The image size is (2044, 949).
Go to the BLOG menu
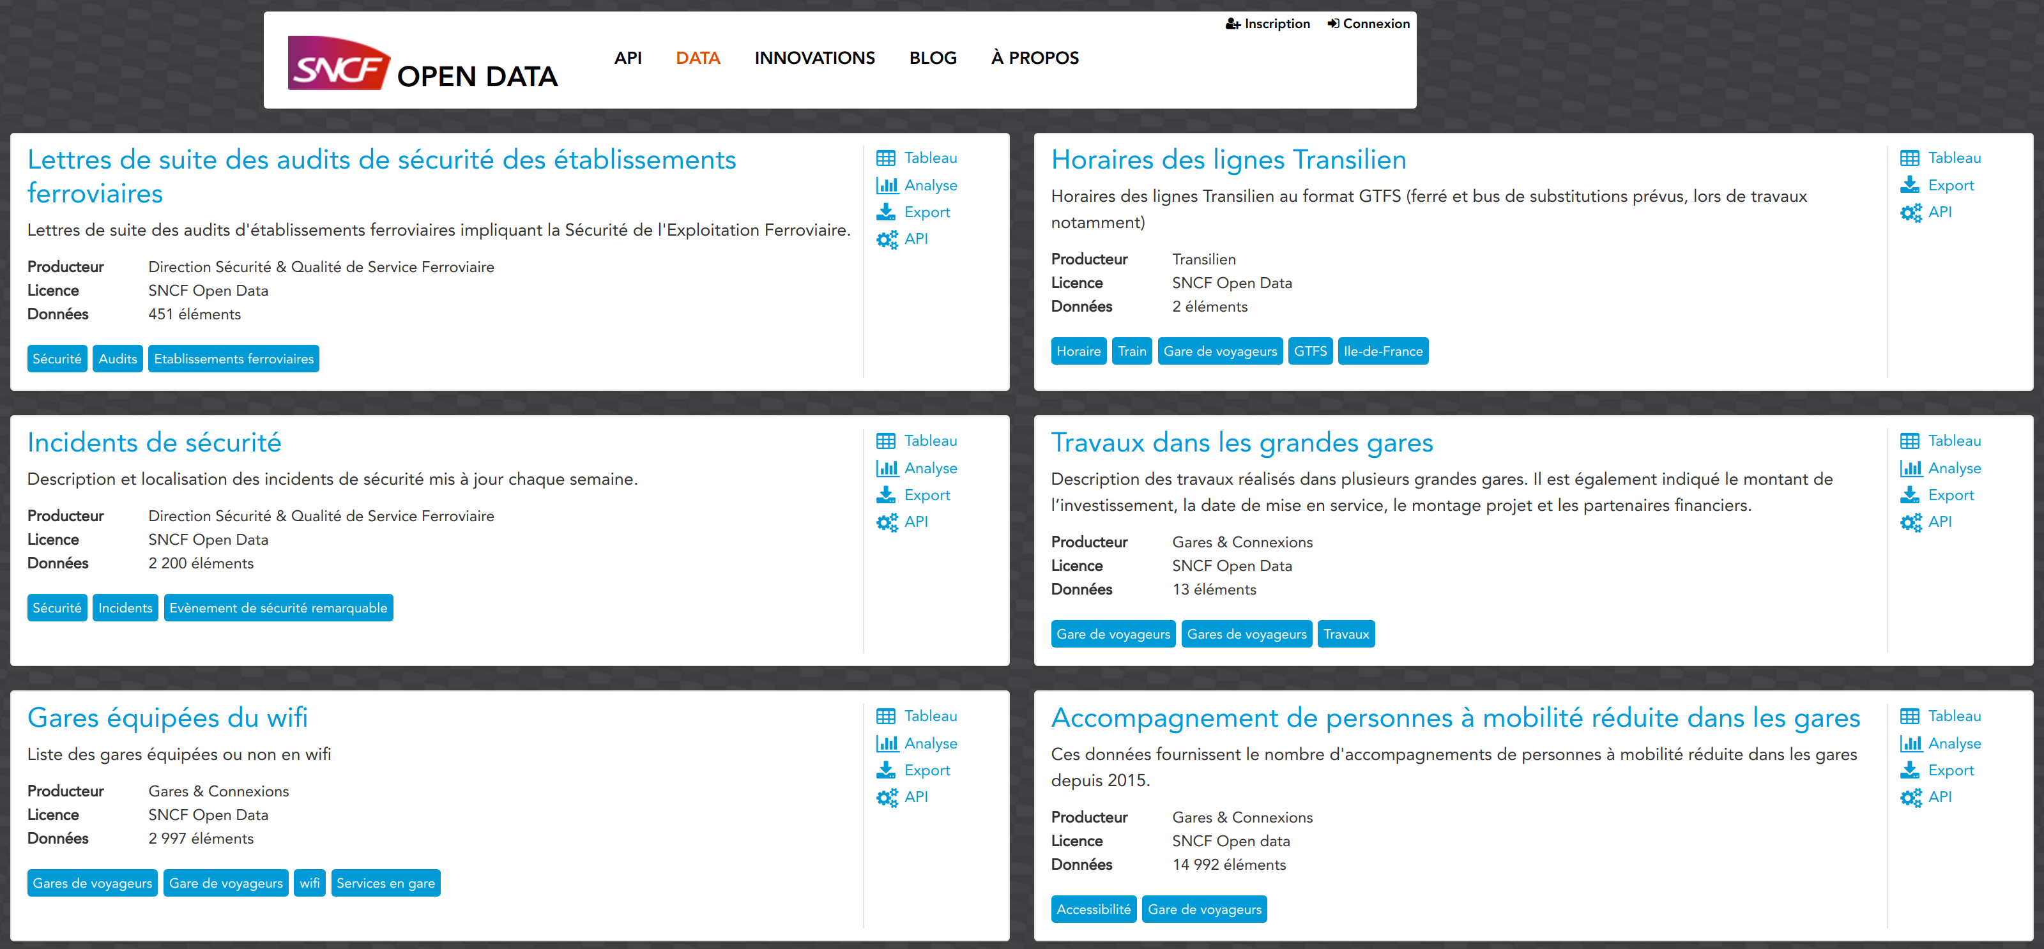[x=933, y=58]
